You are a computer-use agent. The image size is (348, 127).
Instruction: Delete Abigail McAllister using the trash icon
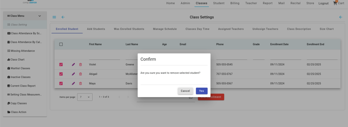coord(81,74)
